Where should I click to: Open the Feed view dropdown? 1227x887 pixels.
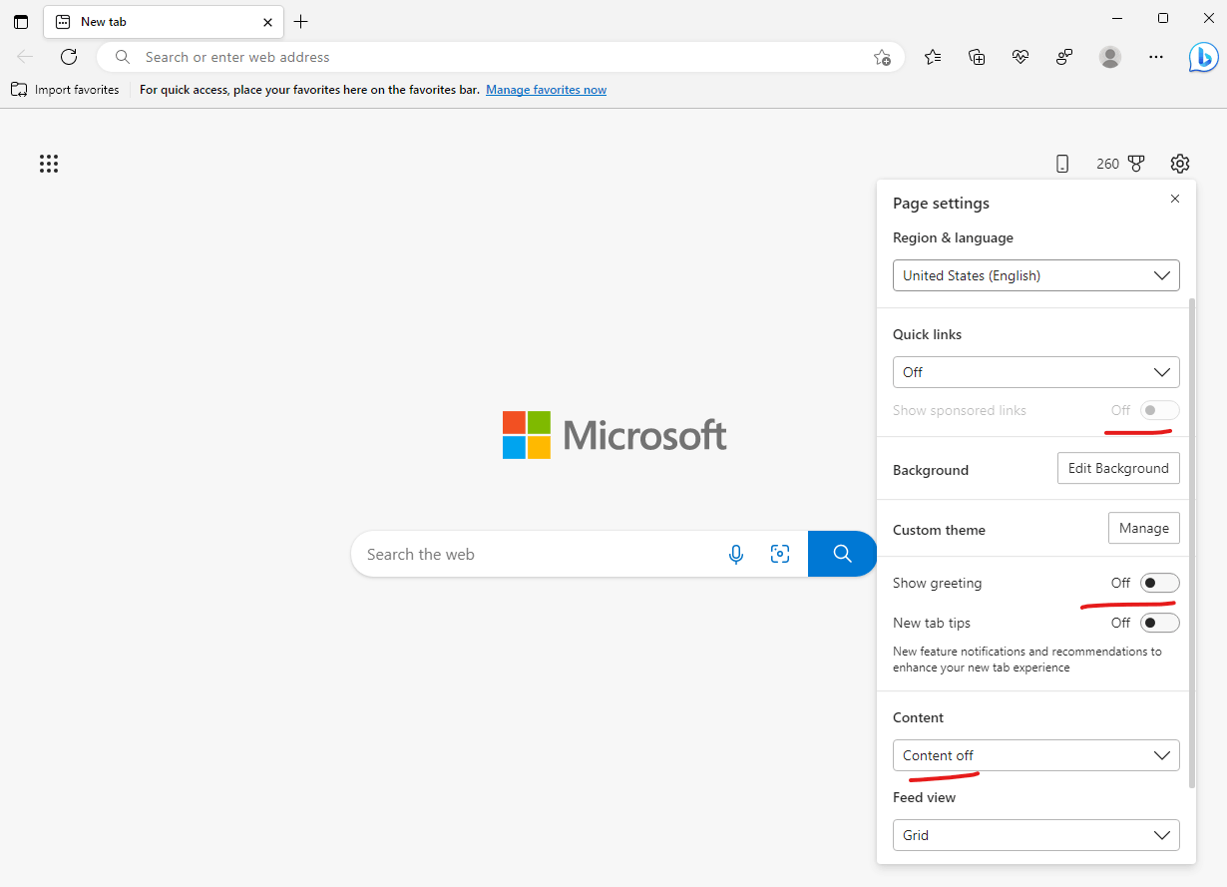coord(1035,835)
